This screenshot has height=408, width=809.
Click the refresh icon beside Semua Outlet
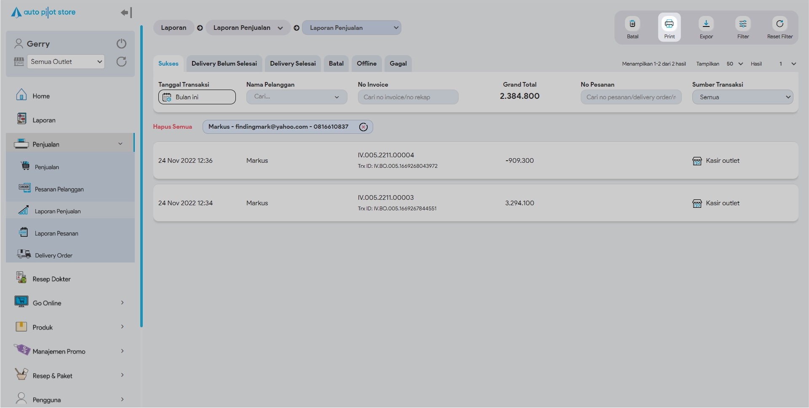(121, 62)
